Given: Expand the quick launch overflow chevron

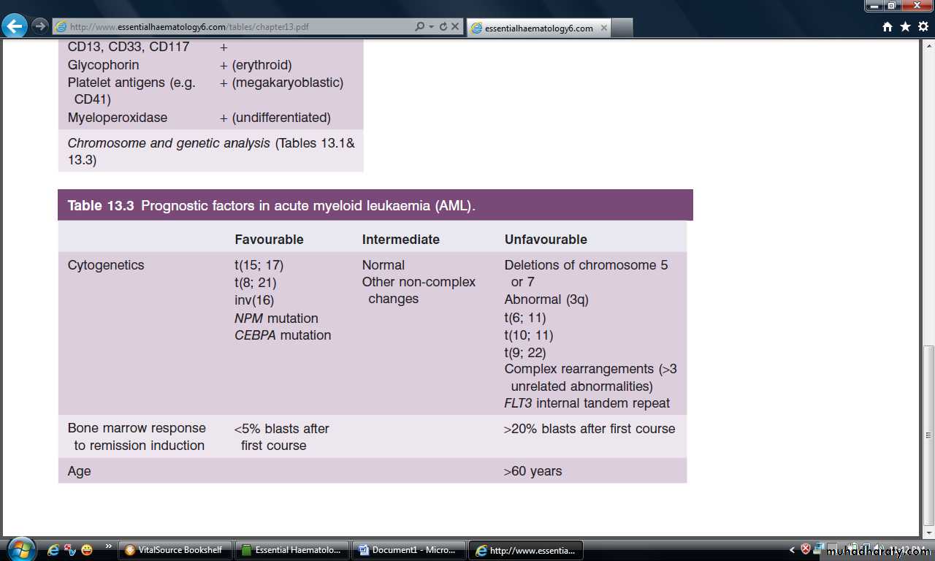Looking at the screenshot, I should click(x=109, y=546).
